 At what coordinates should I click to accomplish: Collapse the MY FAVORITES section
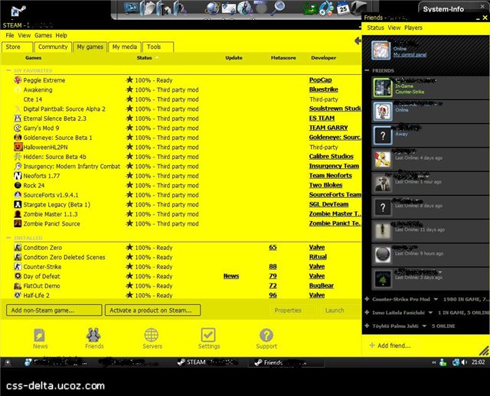(8, 70)
